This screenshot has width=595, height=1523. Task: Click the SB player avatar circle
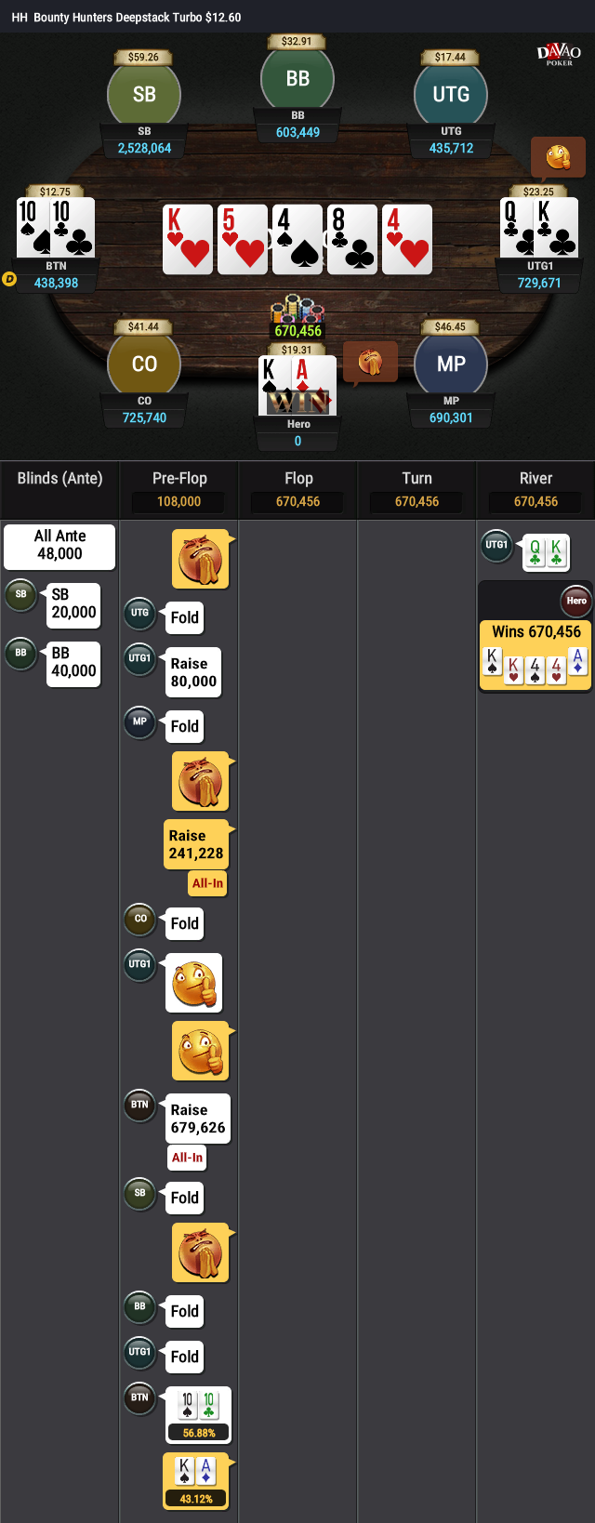[144, 94]
